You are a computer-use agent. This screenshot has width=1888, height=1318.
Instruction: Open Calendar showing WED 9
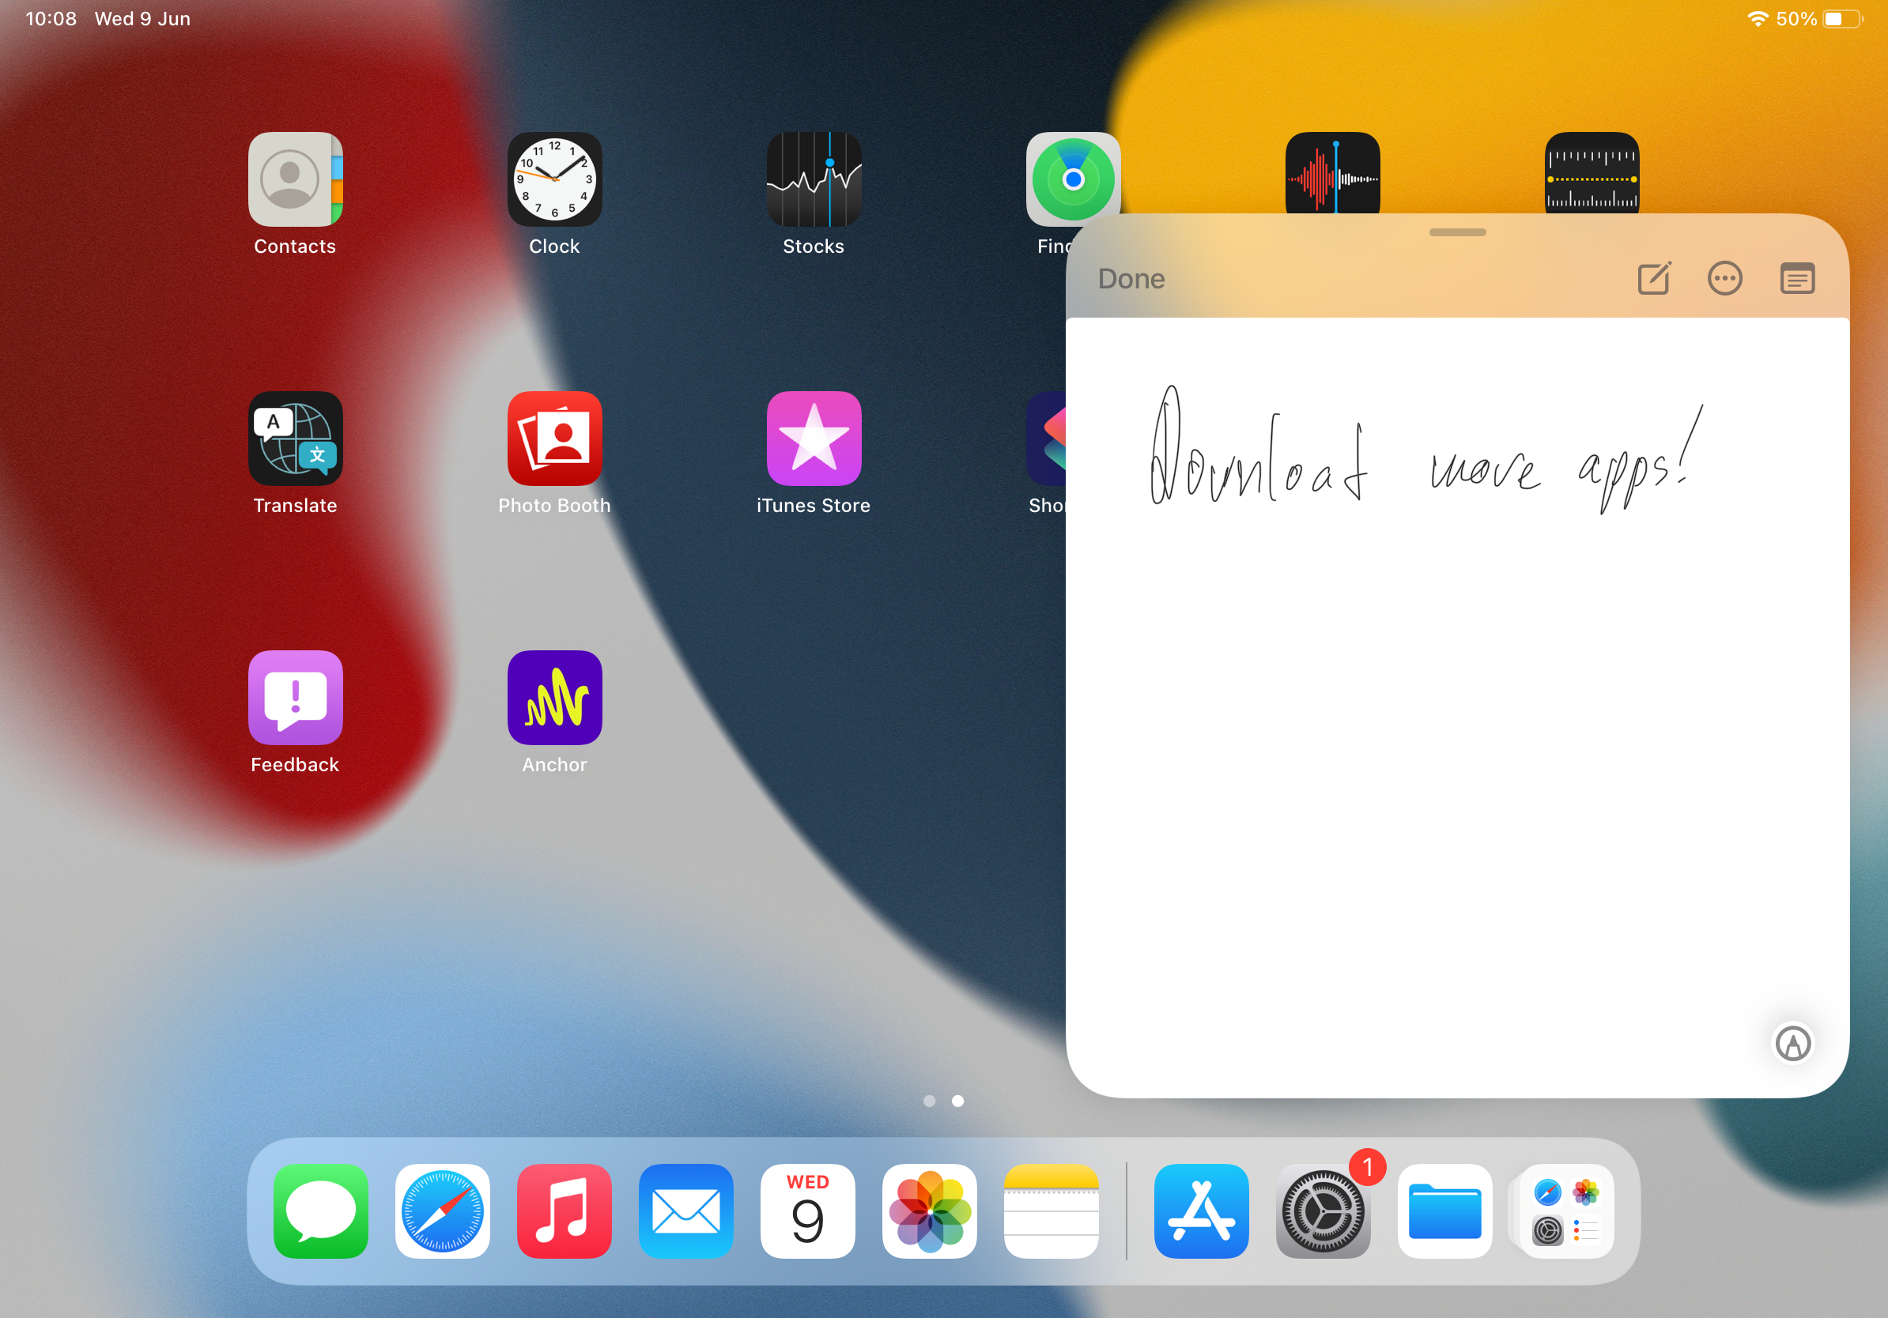pos(807,1211)
